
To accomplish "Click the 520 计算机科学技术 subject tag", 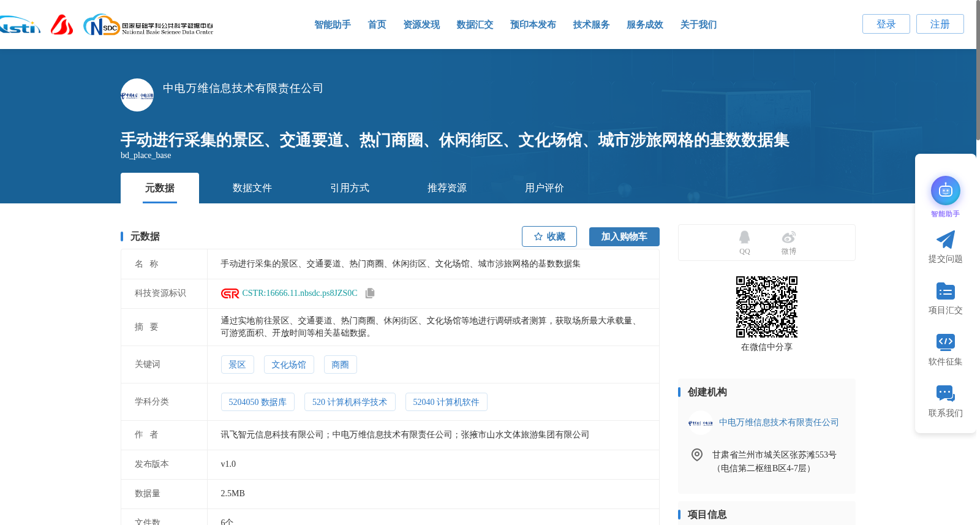I will click(x=350, y=402).
